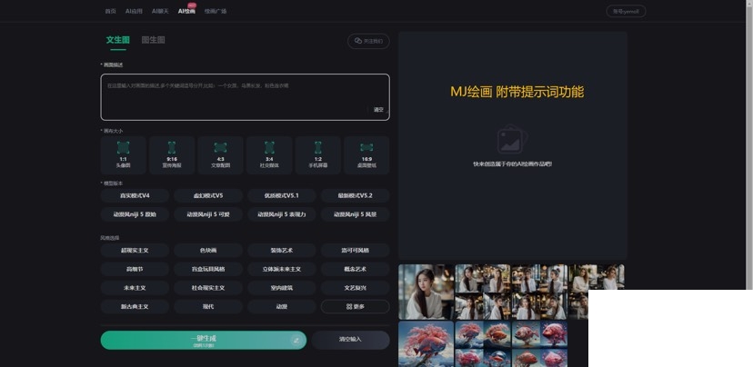Choose 动漫风niji 5 风景 model
This screenshot has height=367, width=753.
pyautogui.click(x=356, y=214)
